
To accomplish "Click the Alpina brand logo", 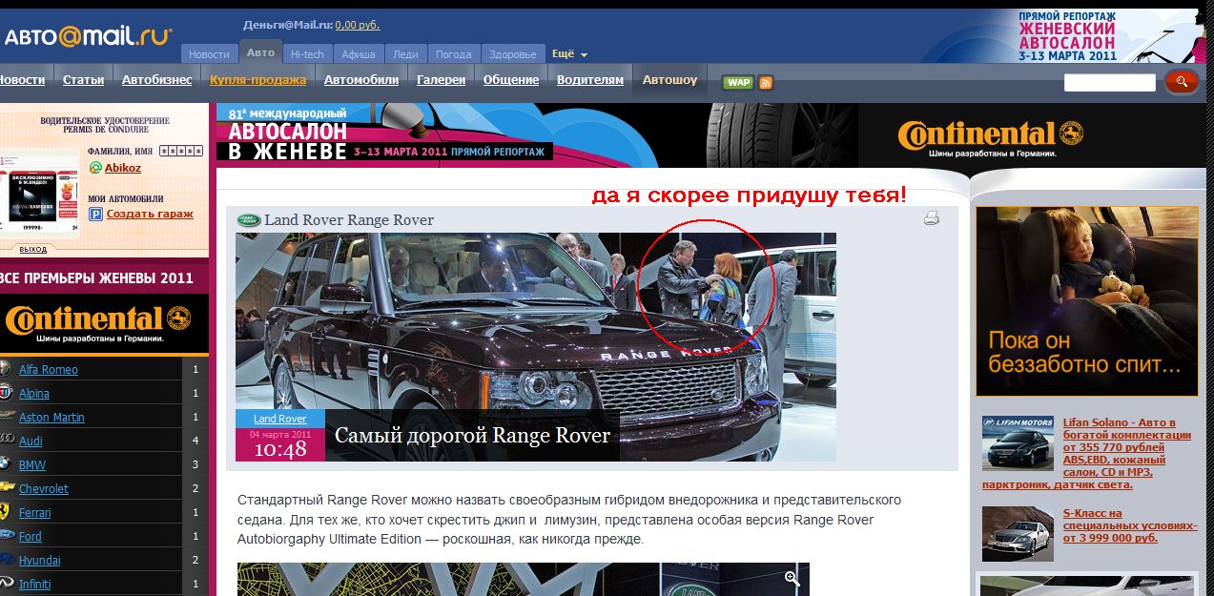I will click(x=6, y=393).
